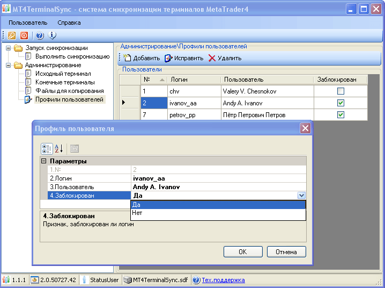Click the Исправить edit icon

[168, 58]
